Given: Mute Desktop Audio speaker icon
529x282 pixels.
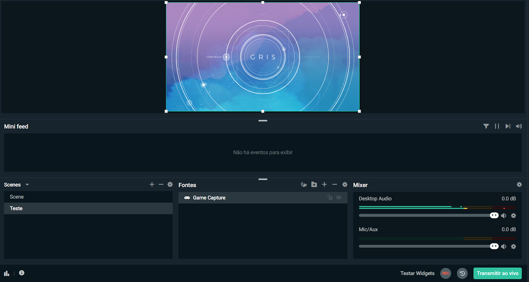Looking at the screenshot, I should pyautogui.click(x=504, y=216).
